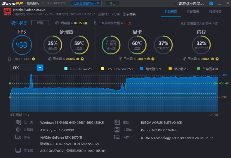Screen dimensions: 231x158
Task: Click the power icon beside 用电量 0.0153 度
Action: coord(57,23)
